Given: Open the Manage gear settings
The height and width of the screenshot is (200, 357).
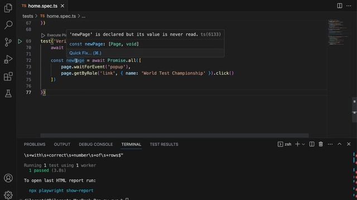Looking at the screenshot, I should coord(8,195).
